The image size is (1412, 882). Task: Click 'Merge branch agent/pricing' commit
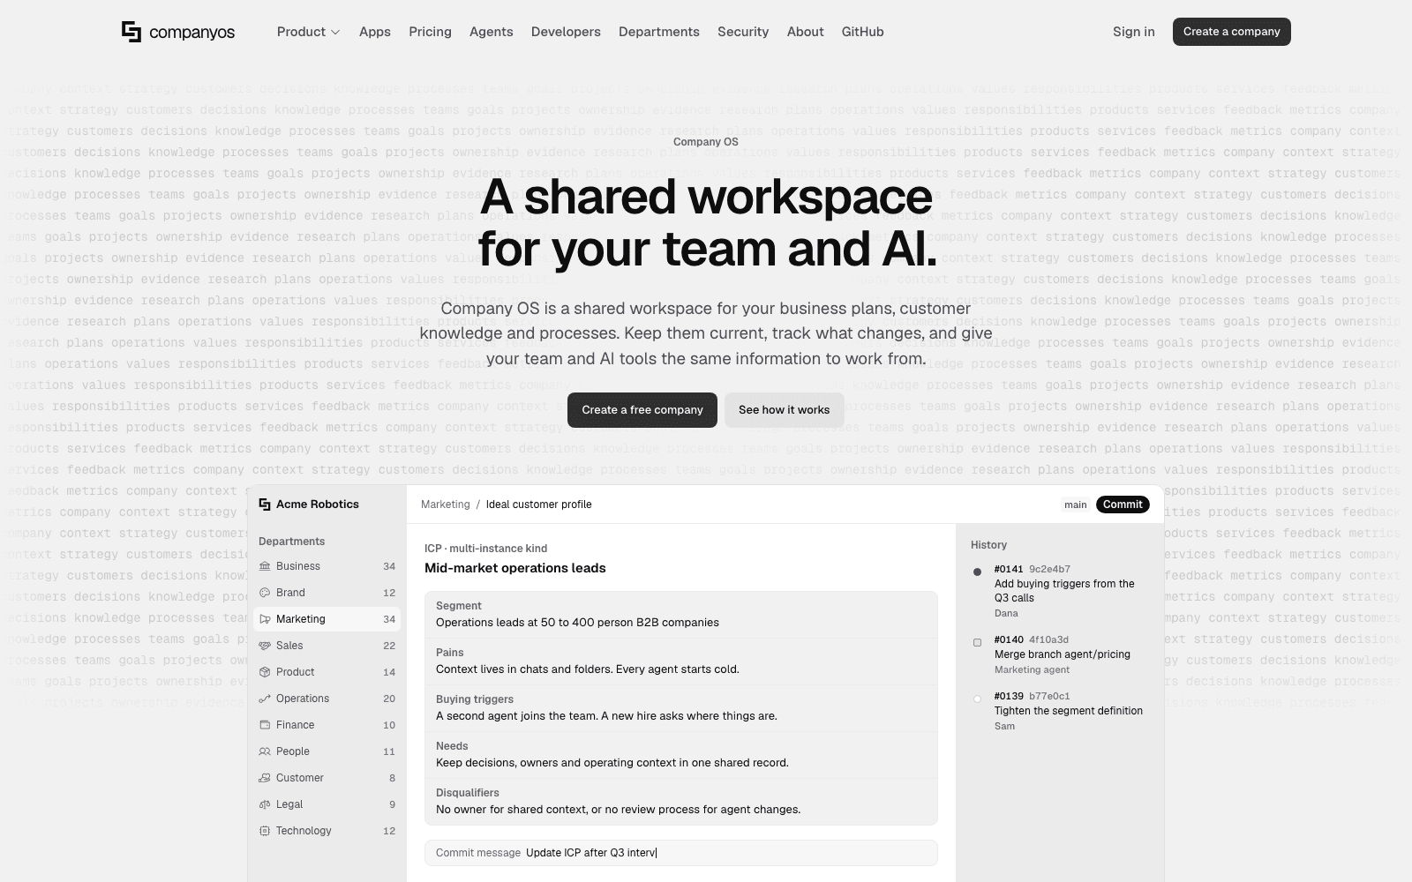(x=1063, y=654)
